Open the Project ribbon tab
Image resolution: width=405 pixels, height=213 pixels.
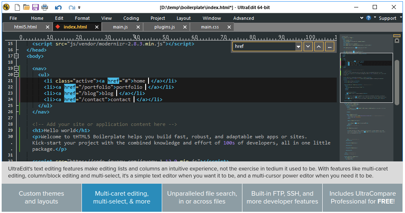(158, 18)
